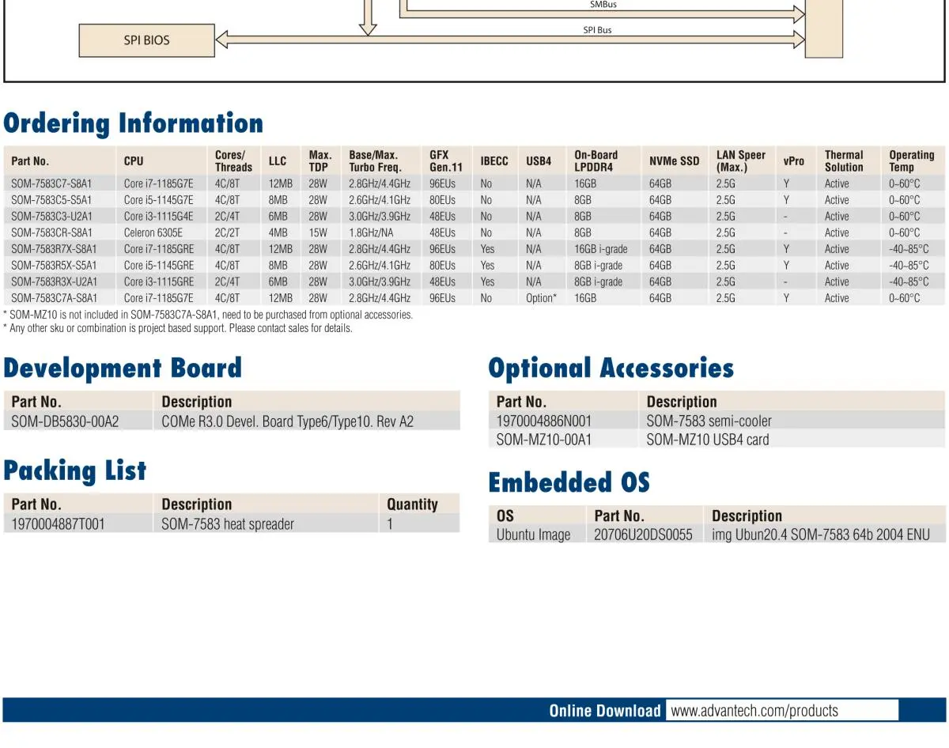Select part number SOM-7583C7A-S8A1
This screenshot has height=748, width=949.
point(54,298)
